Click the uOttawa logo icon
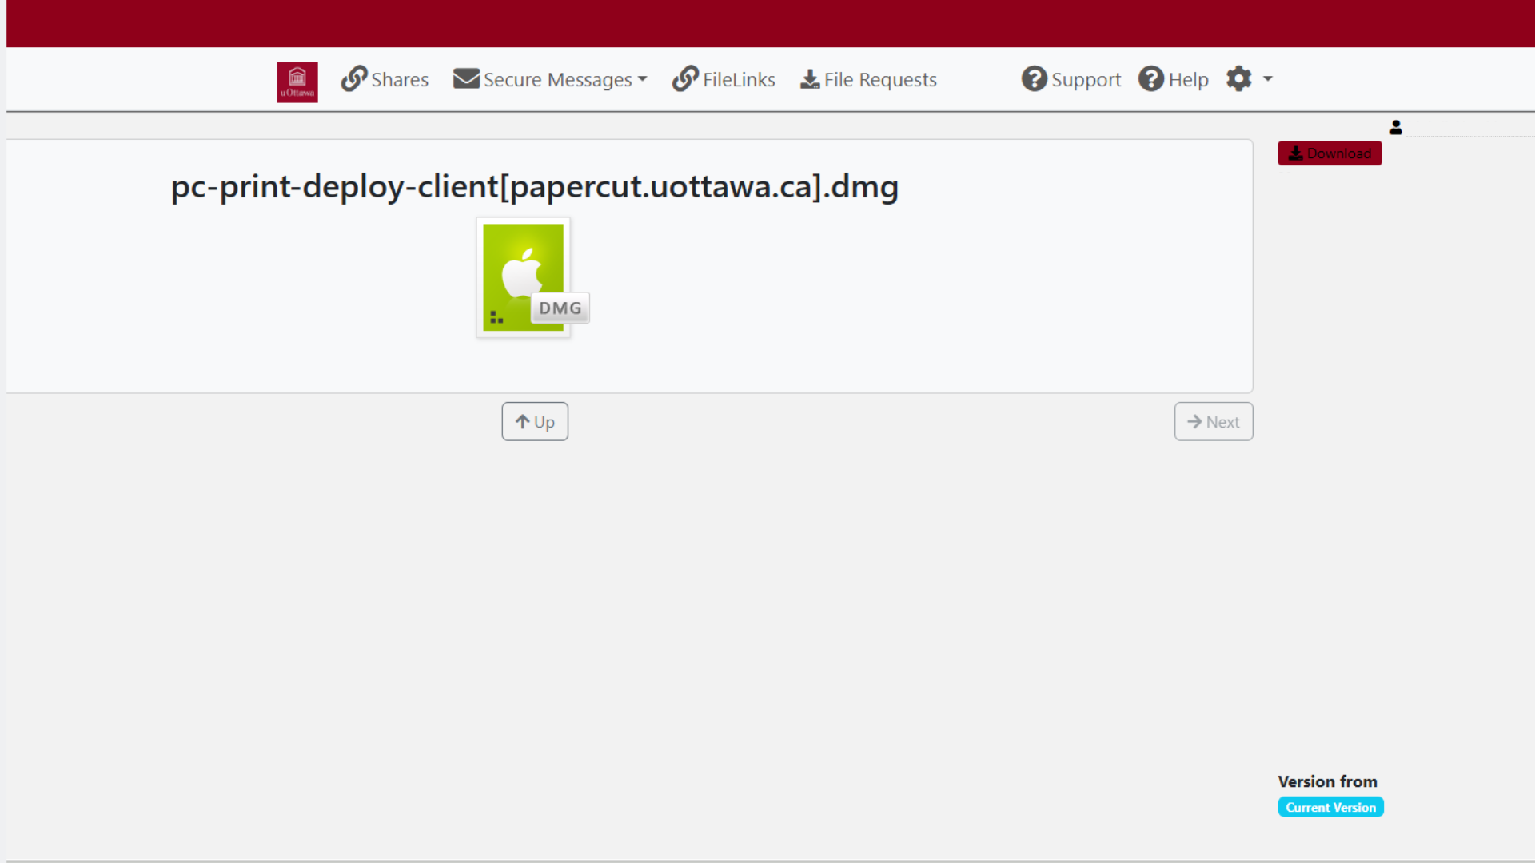 tap(297, 82)
